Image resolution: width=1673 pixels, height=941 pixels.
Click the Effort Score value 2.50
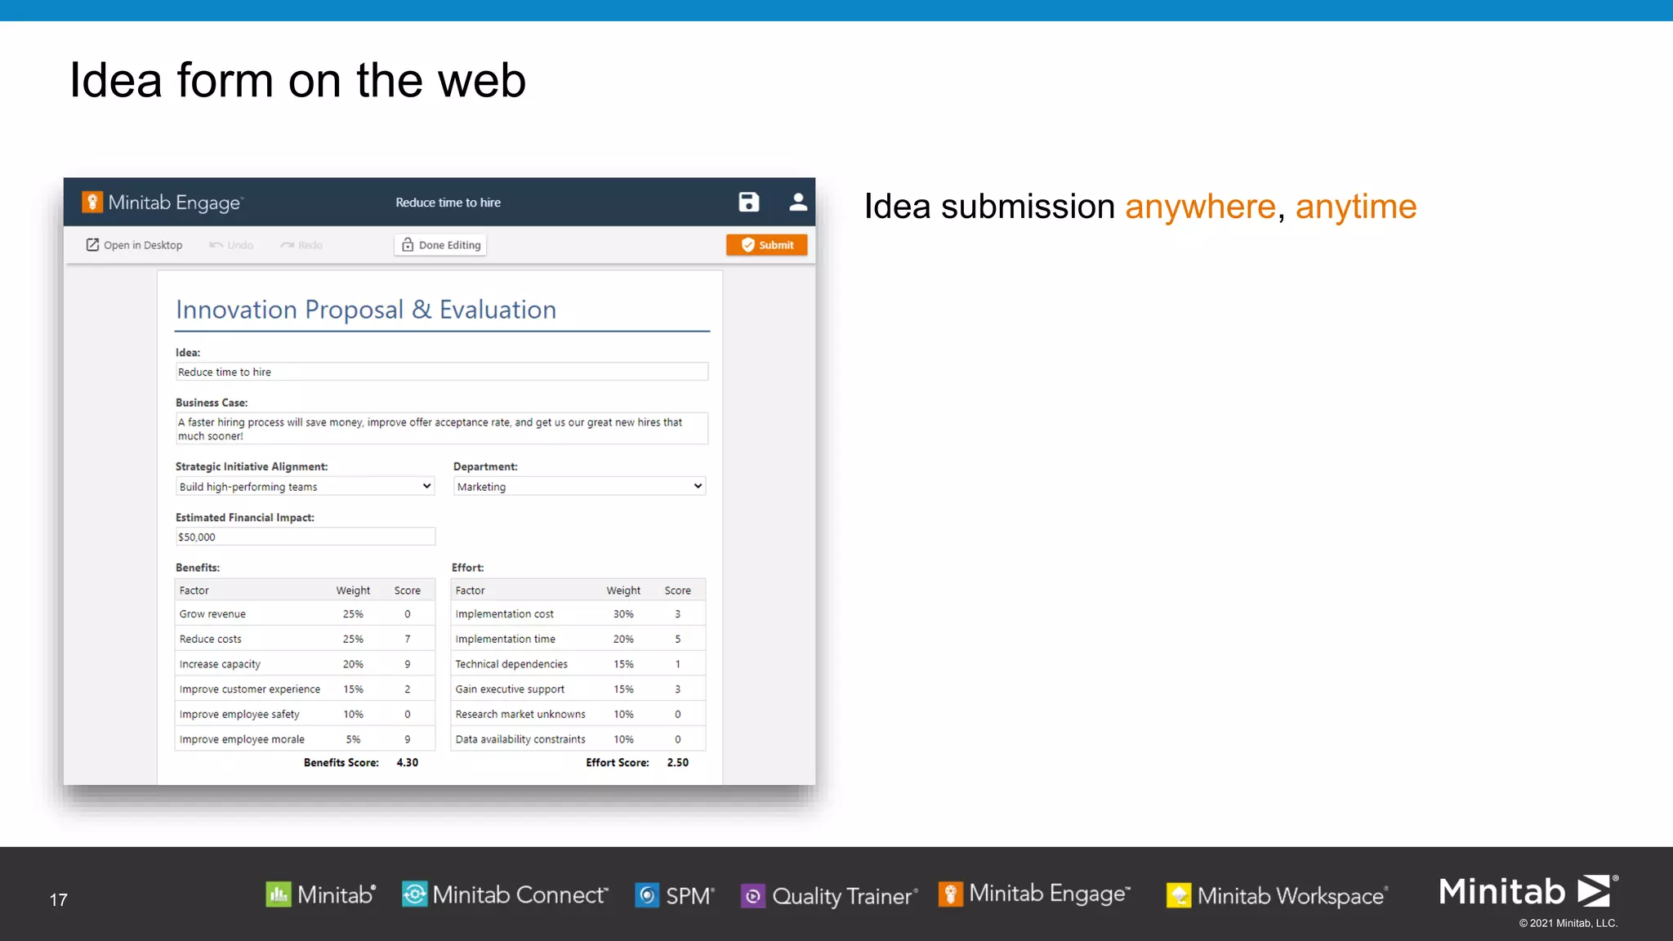[x=677, y=763]
